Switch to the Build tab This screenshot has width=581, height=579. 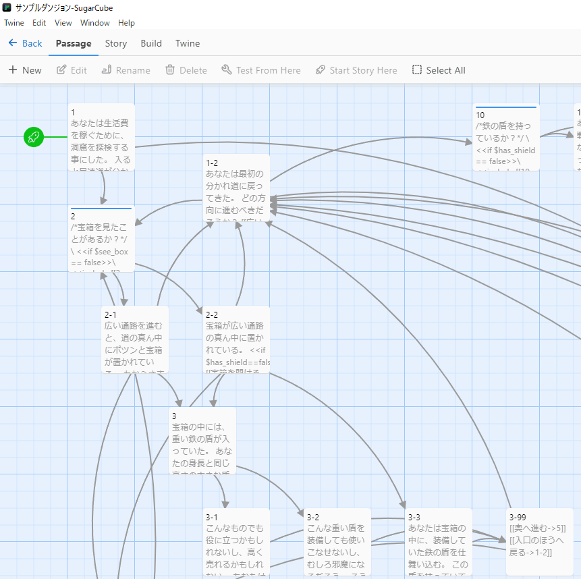tap(151, 43)
